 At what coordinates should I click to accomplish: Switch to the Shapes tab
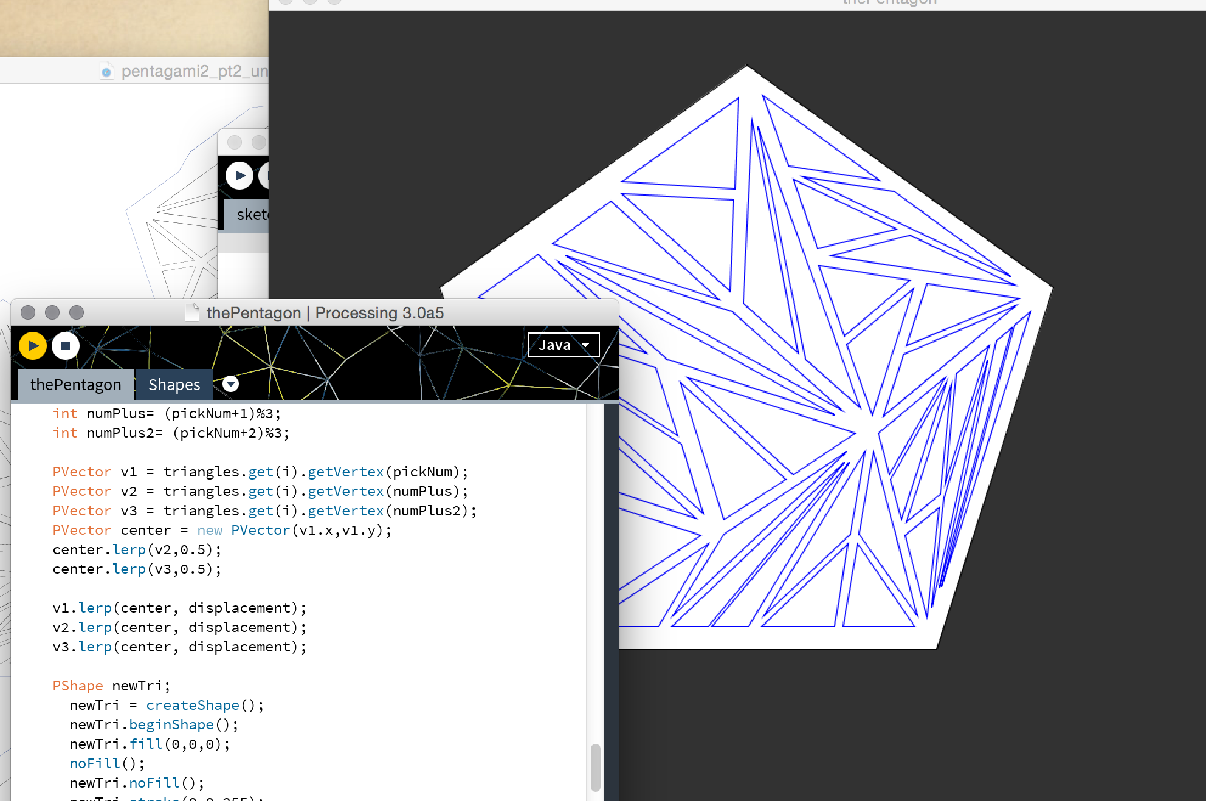tap(174, 385)
